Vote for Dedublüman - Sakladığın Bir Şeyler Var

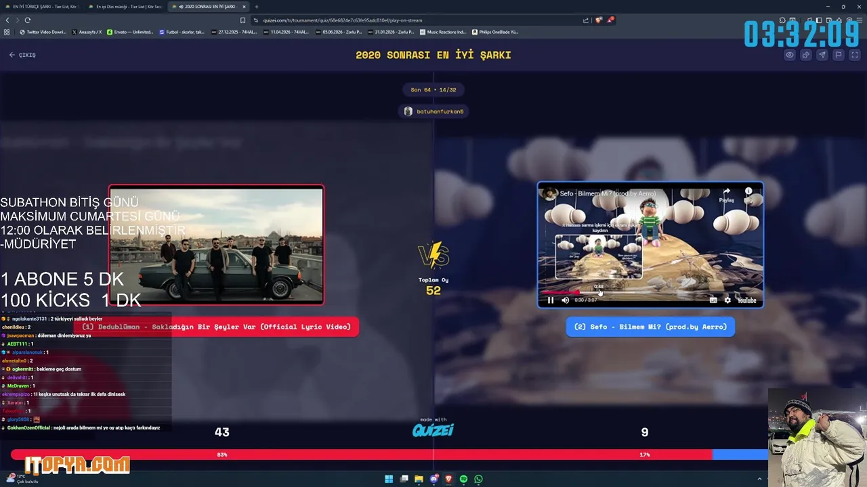pyautogui.click(x=217, y=327)
